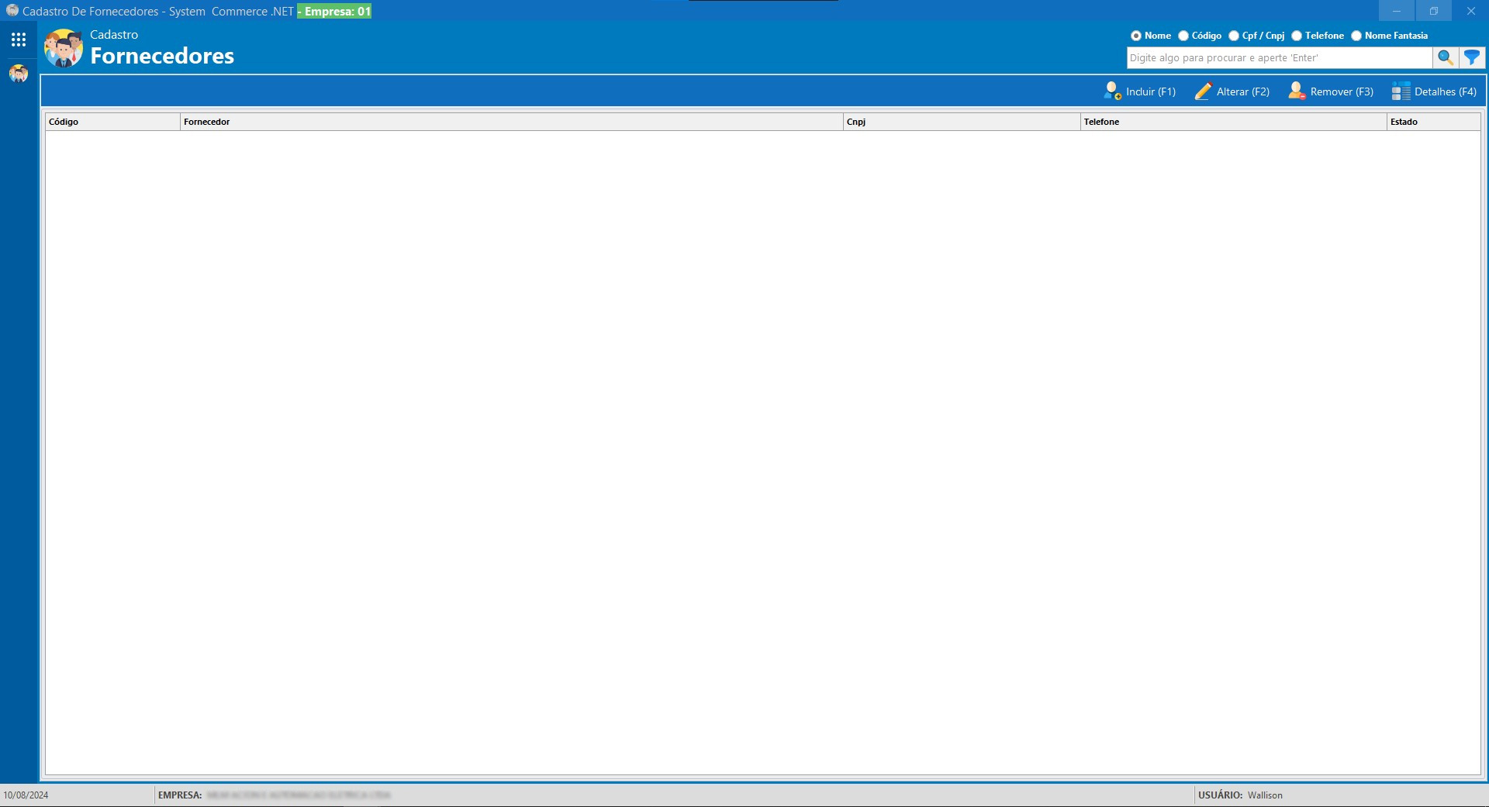Open Detalhes (F4) details view

(x=1434, y=91)
